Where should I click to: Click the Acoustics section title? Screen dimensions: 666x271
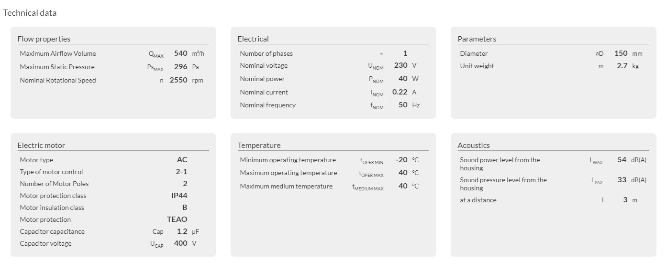point(474,146)
